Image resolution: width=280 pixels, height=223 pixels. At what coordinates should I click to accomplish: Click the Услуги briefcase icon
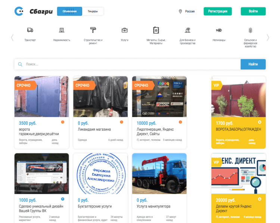tap(124, 30)
